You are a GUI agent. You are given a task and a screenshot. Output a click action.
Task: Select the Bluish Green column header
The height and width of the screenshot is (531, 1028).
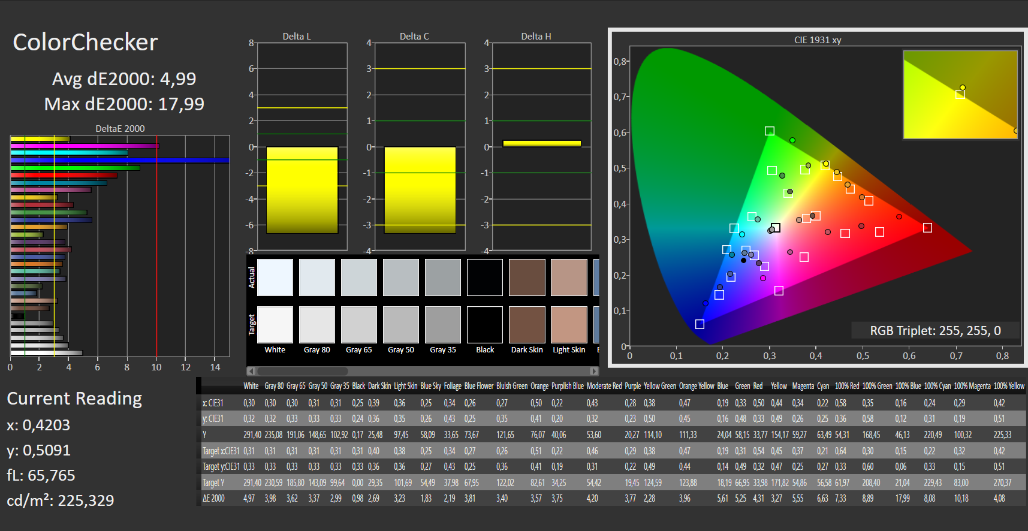pyautogui.click(x=512, y=386)
